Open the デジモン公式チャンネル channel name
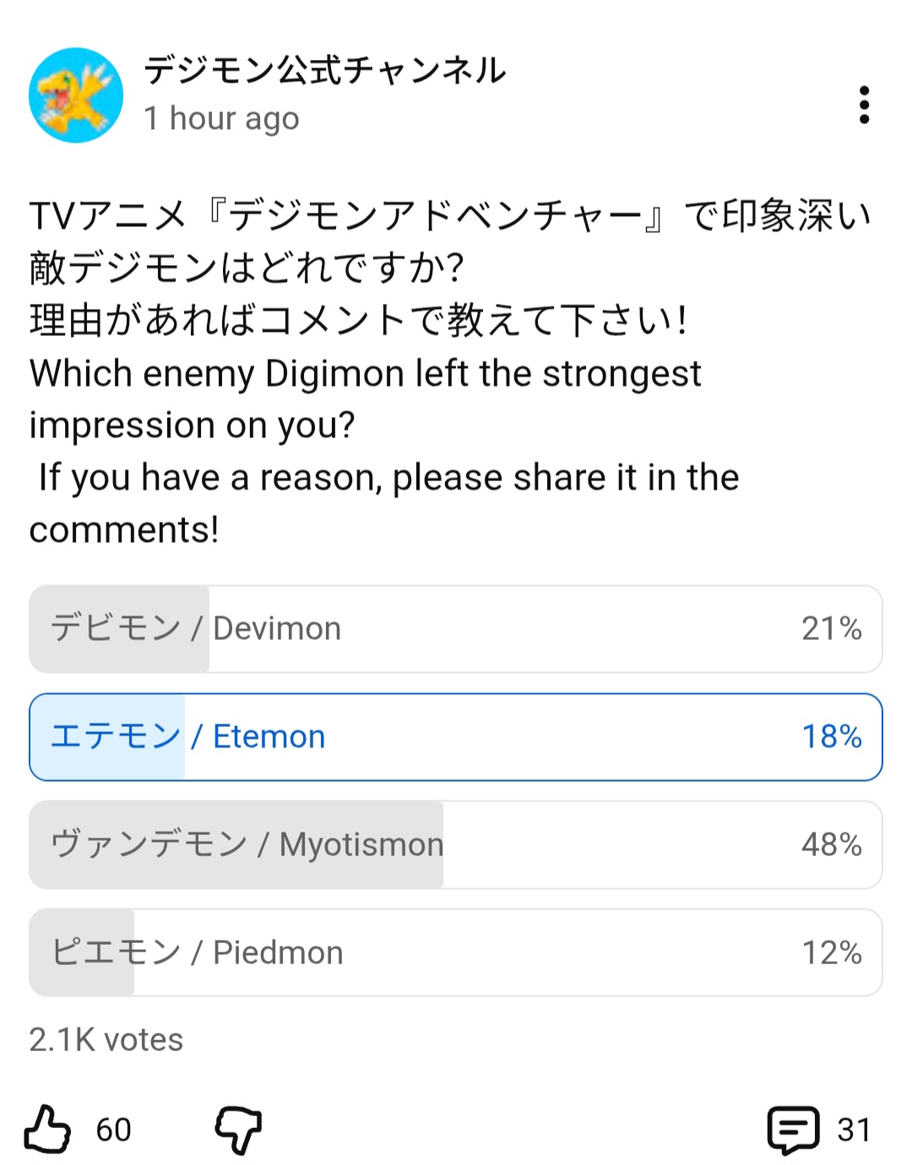The width and height of the screenshot is (912, 1165). (x=325, y=70)
